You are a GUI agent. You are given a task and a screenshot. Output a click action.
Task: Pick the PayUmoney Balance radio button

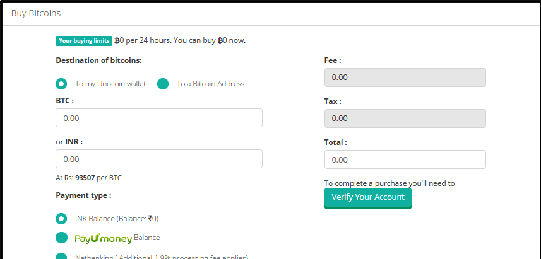click(61, 238)
